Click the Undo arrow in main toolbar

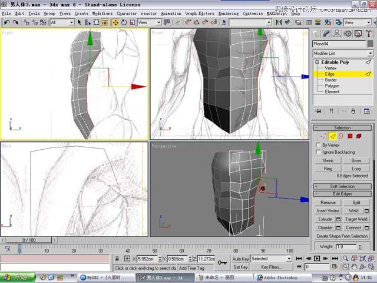pos(6,22)
